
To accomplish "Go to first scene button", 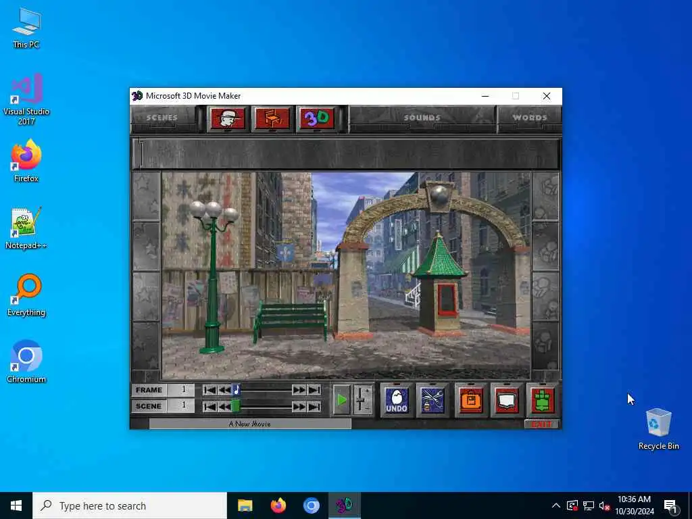I will [x=210, y=406].
